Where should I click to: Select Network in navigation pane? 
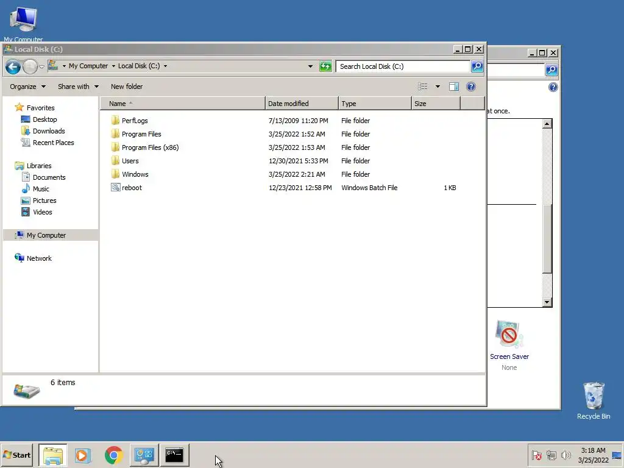(x=33, y=258)
